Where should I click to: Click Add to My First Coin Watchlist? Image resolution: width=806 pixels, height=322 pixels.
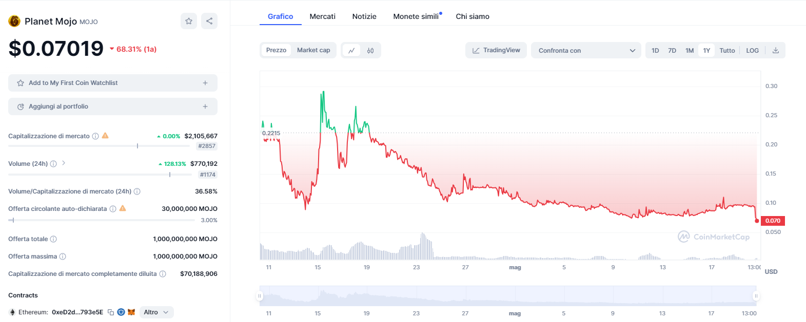coord(113,83)
